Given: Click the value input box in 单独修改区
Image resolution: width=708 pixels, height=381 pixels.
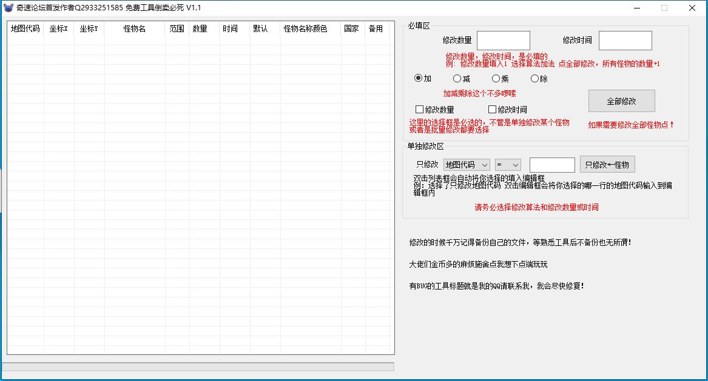Looking at the screenshot, I should click(x=552, y=164).
